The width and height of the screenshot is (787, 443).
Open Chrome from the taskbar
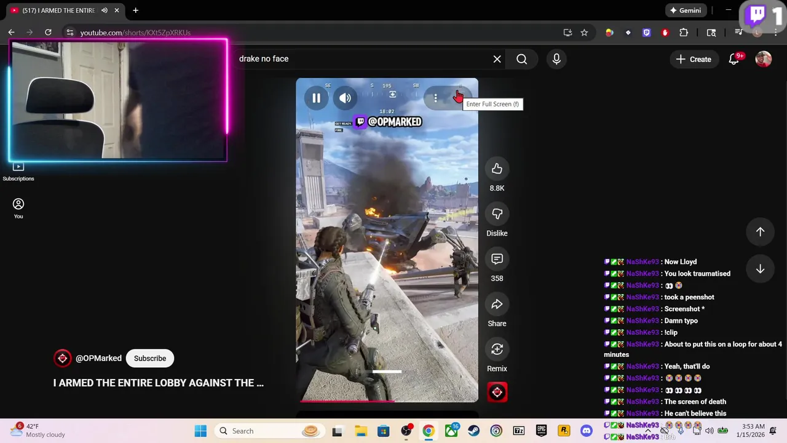[x=429, y=431]
